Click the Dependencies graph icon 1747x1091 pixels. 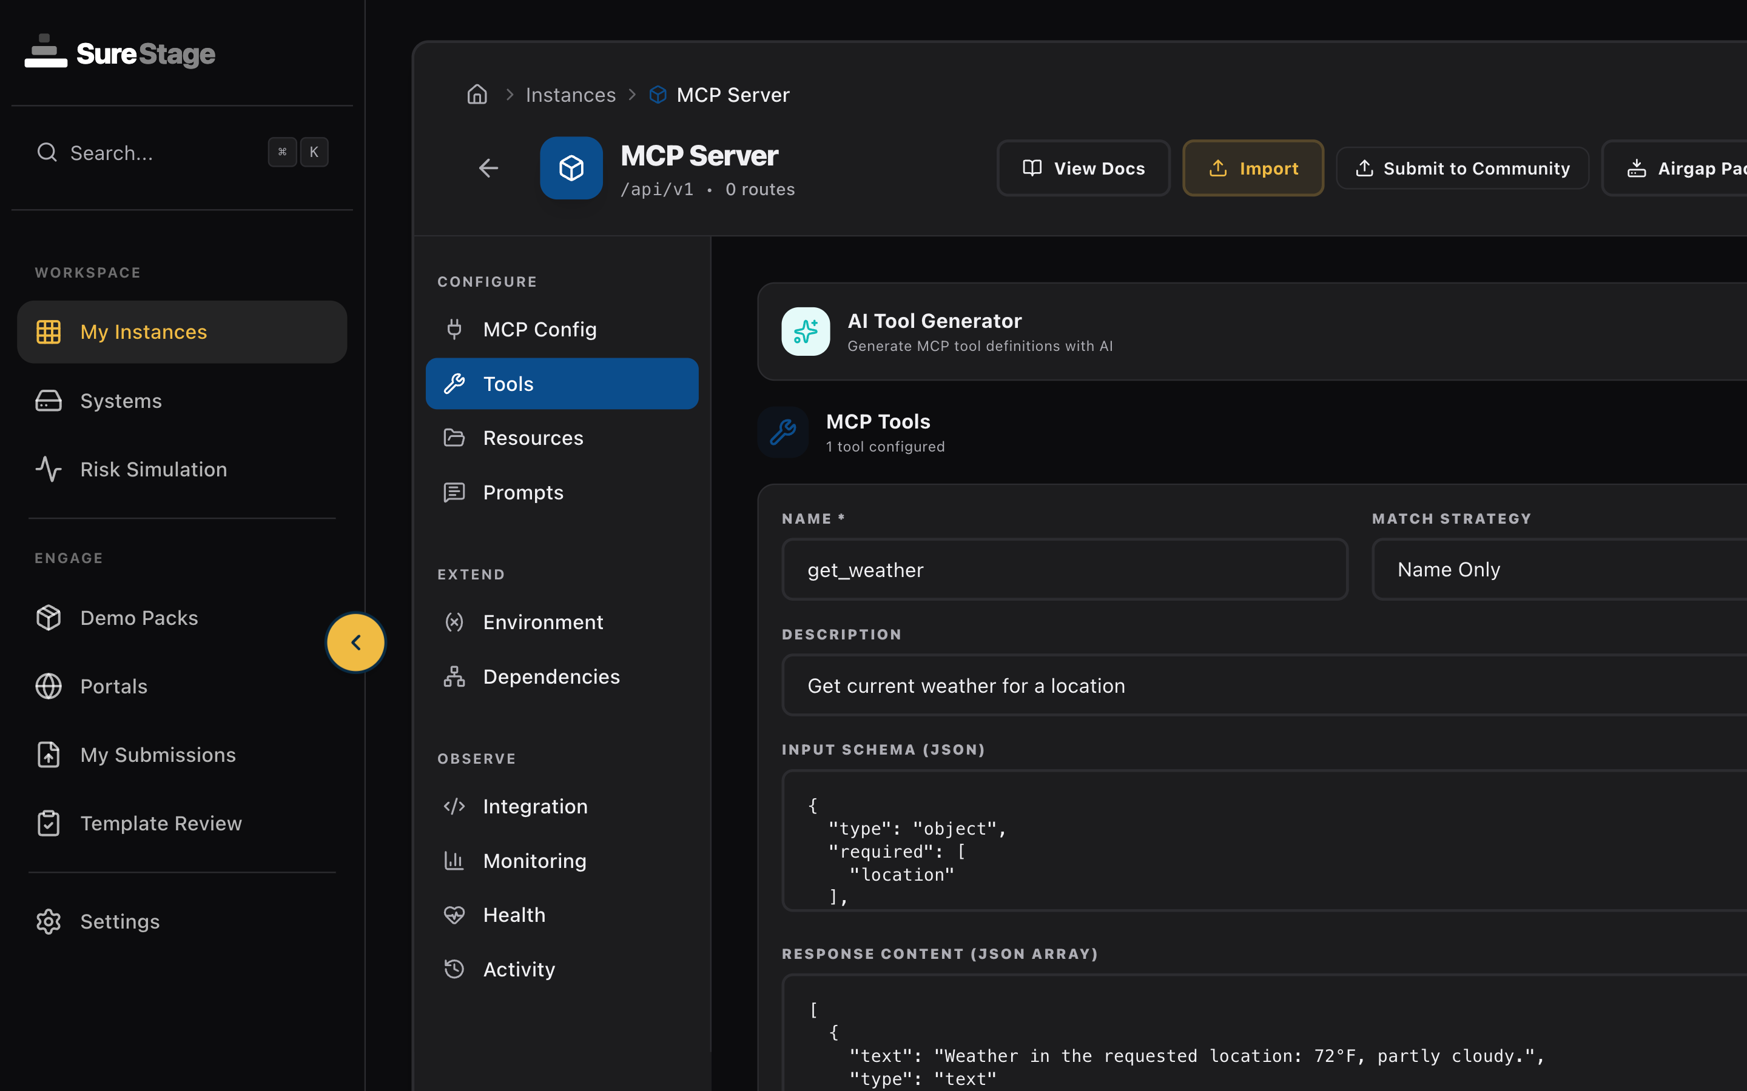point(454,676)
